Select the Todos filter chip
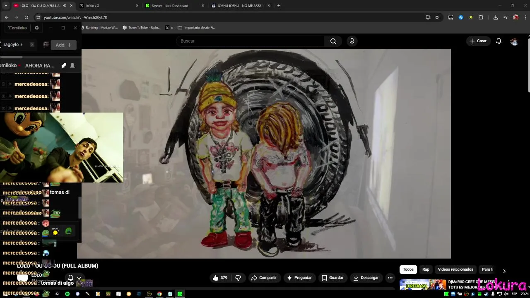The image size is (530, 298). [x=408, y=269]
